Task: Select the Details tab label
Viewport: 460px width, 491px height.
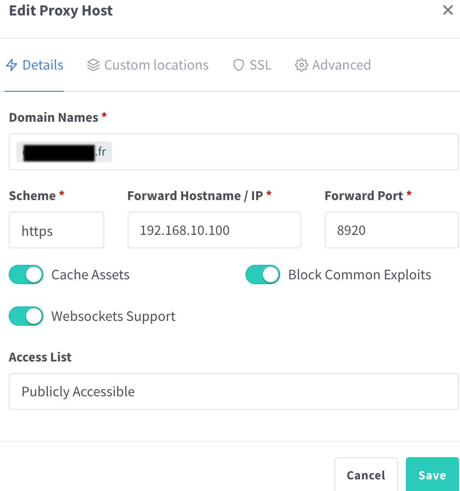Action: tap(43, 65)
